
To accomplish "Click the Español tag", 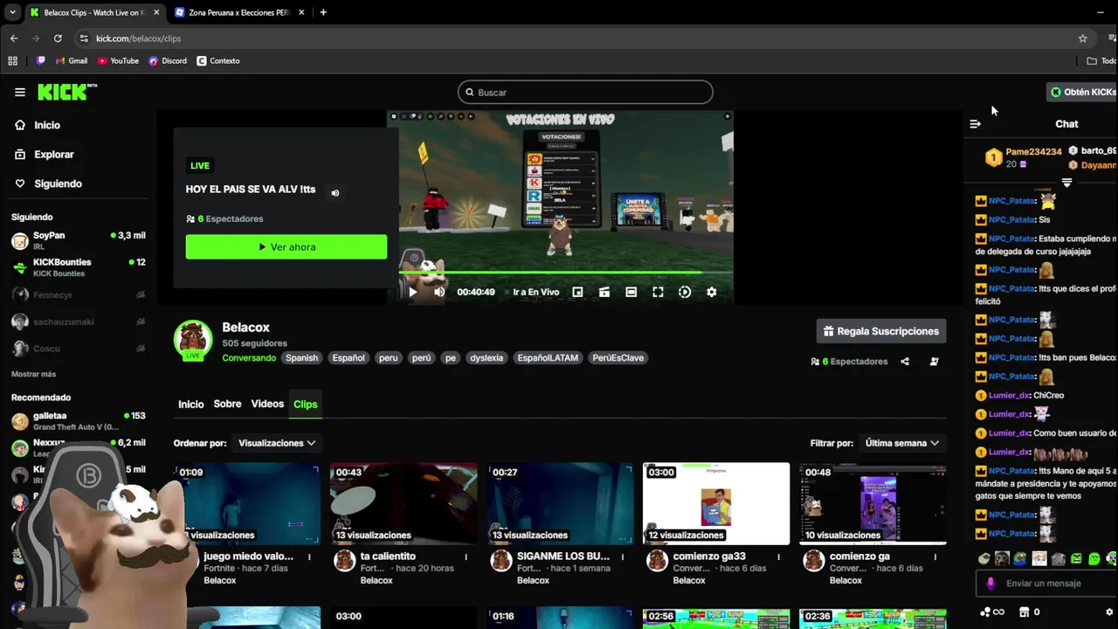I will tap(348, 358).
